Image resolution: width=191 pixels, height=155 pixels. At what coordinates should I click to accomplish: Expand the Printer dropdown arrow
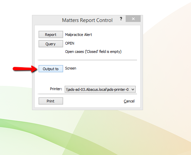click(133, 89)
